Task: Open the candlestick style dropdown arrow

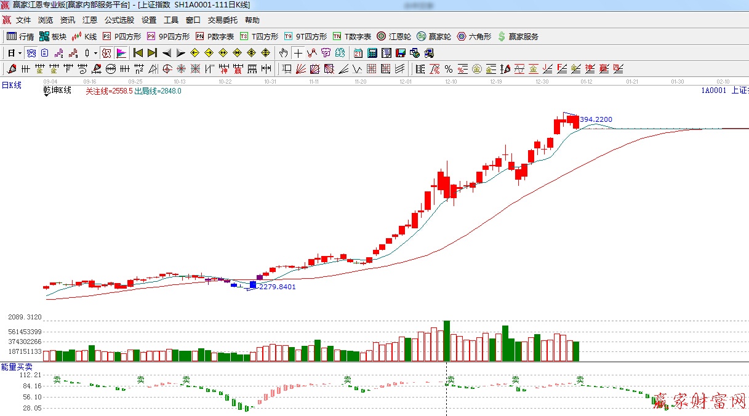Action: pos(95,53)
